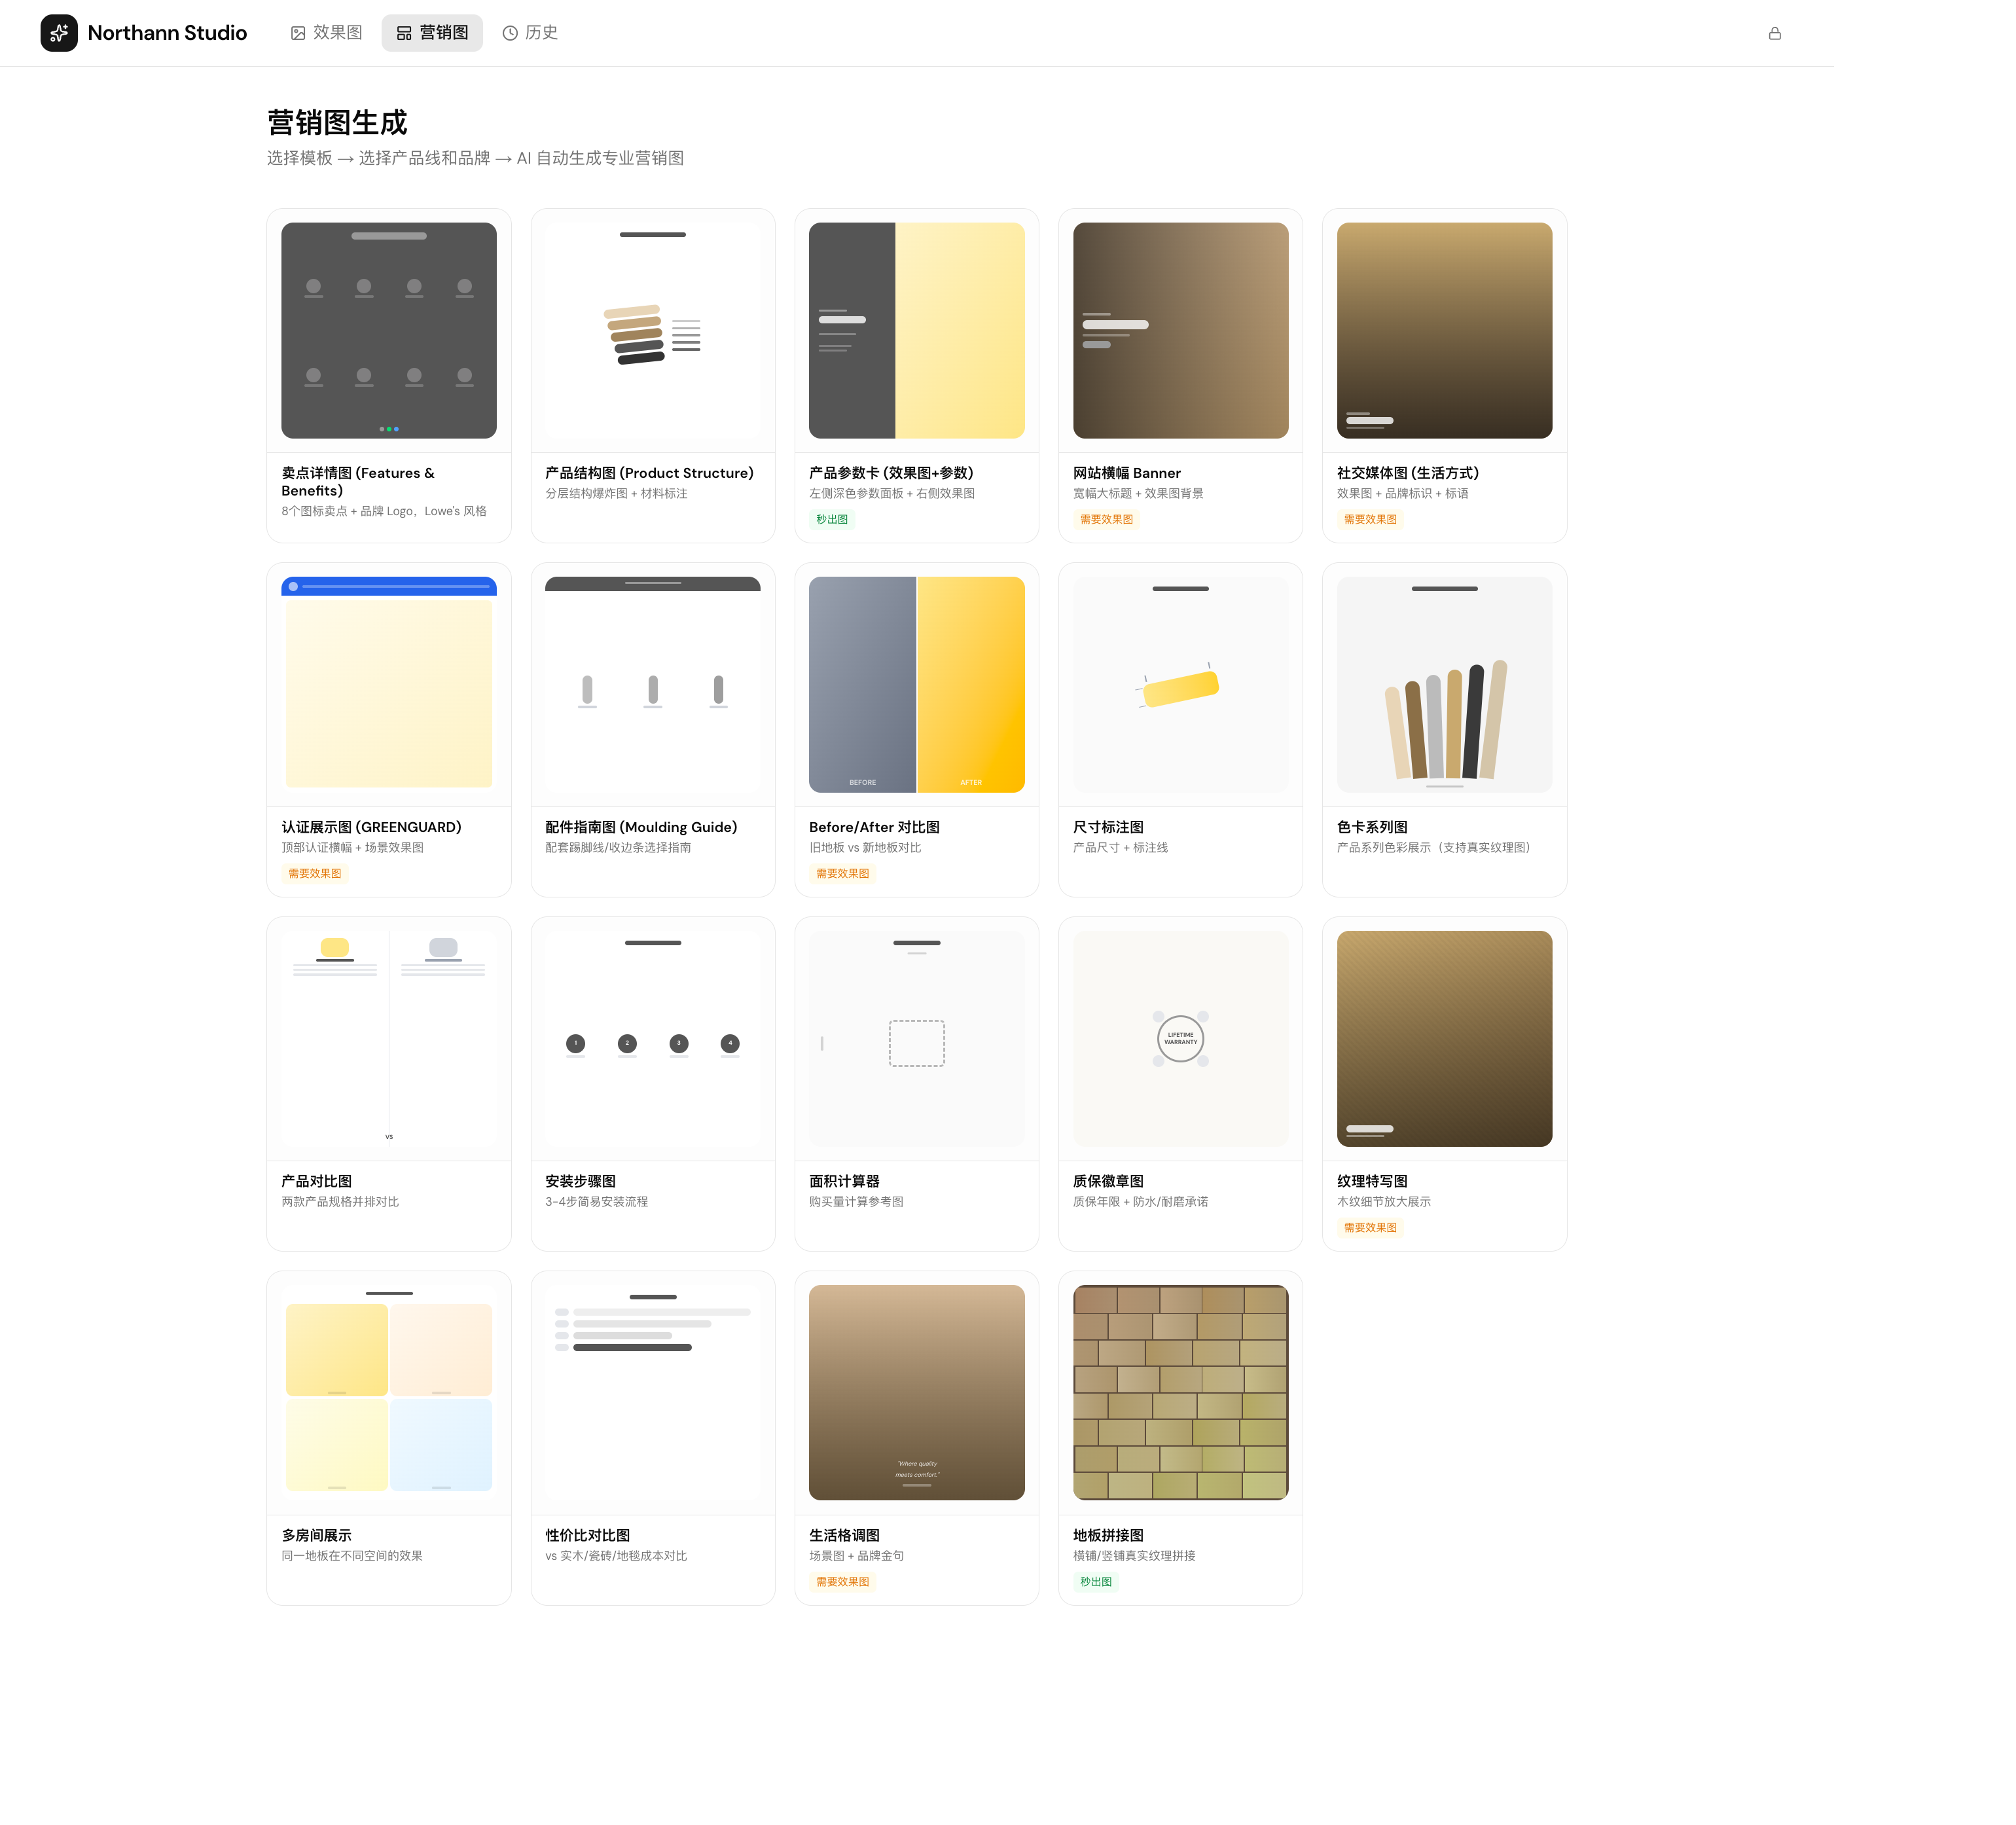Image resolution: width=2016 pixels, height=1825 pixels.
Task: Select the 营销图 tab
Action: click(x=432, y=33)
